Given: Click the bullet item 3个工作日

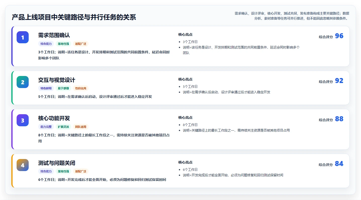Looking at the screenshot, I should 190,42.
